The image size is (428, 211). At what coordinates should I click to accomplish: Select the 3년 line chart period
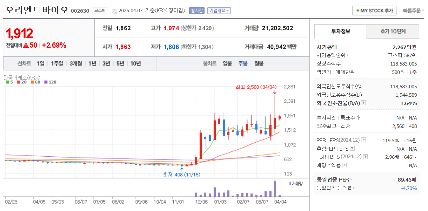tap(106, 63)
